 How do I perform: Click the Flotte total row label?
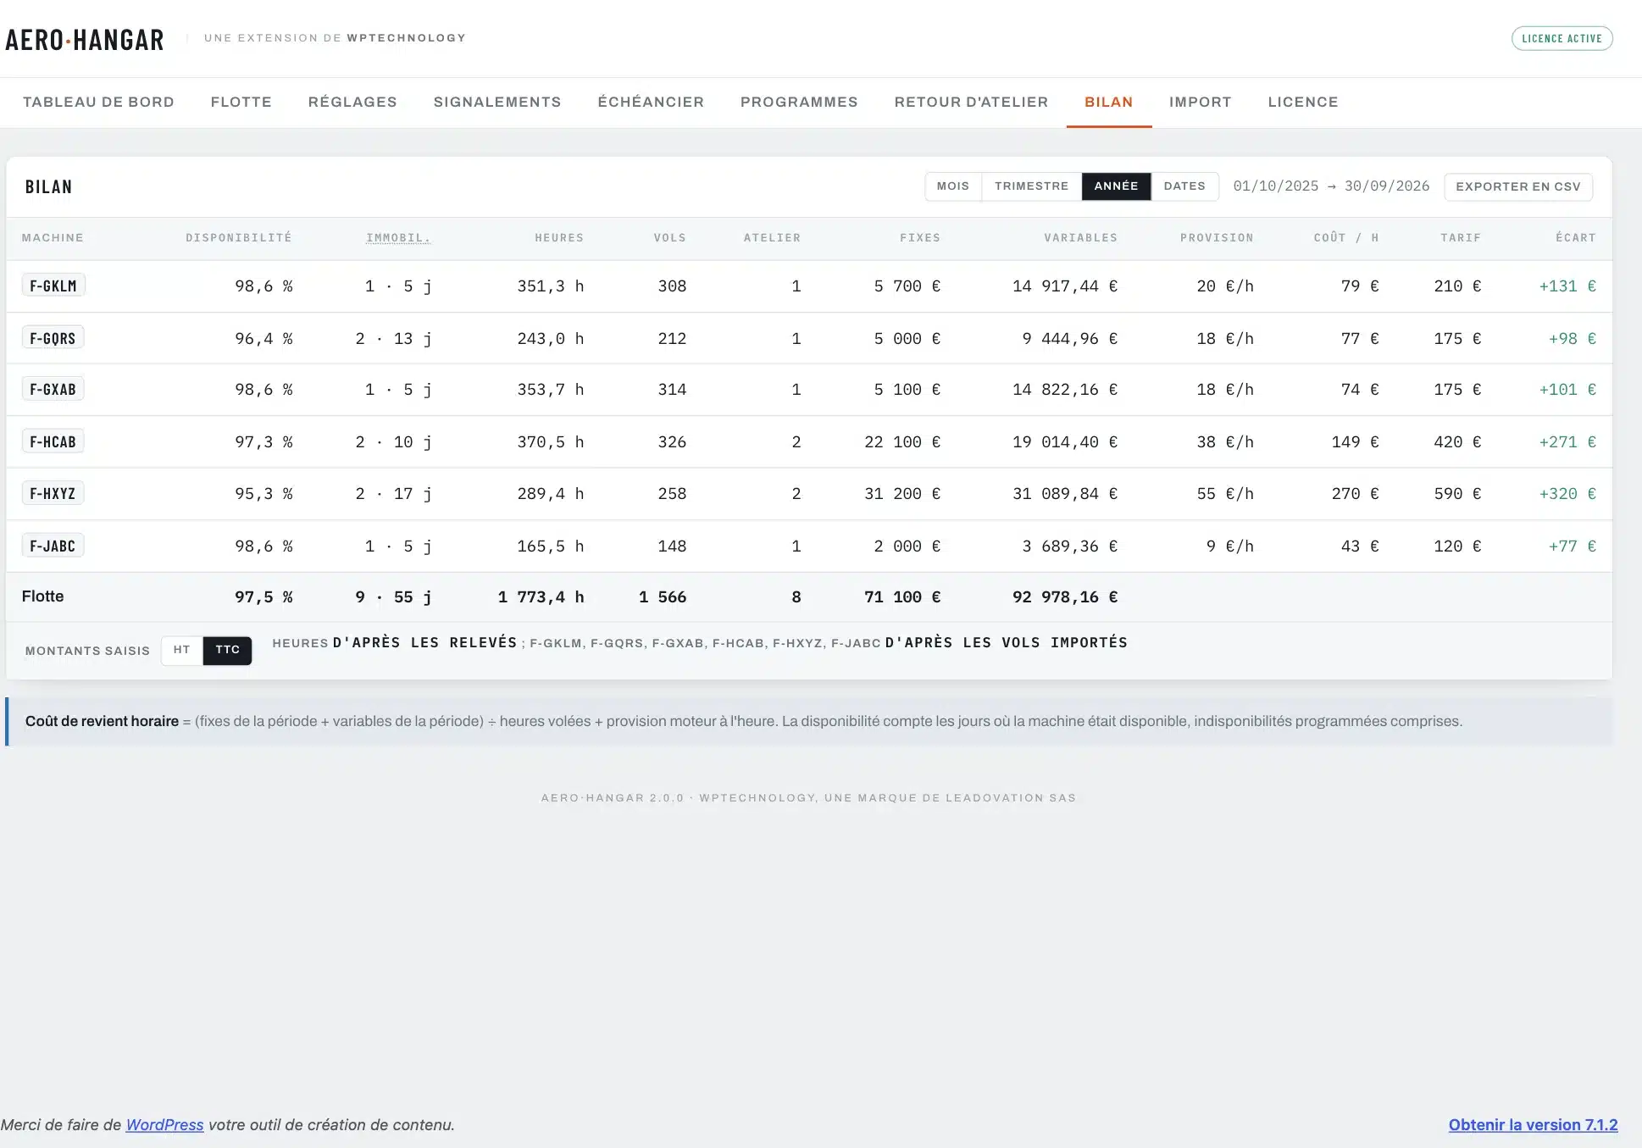(42, 596)
